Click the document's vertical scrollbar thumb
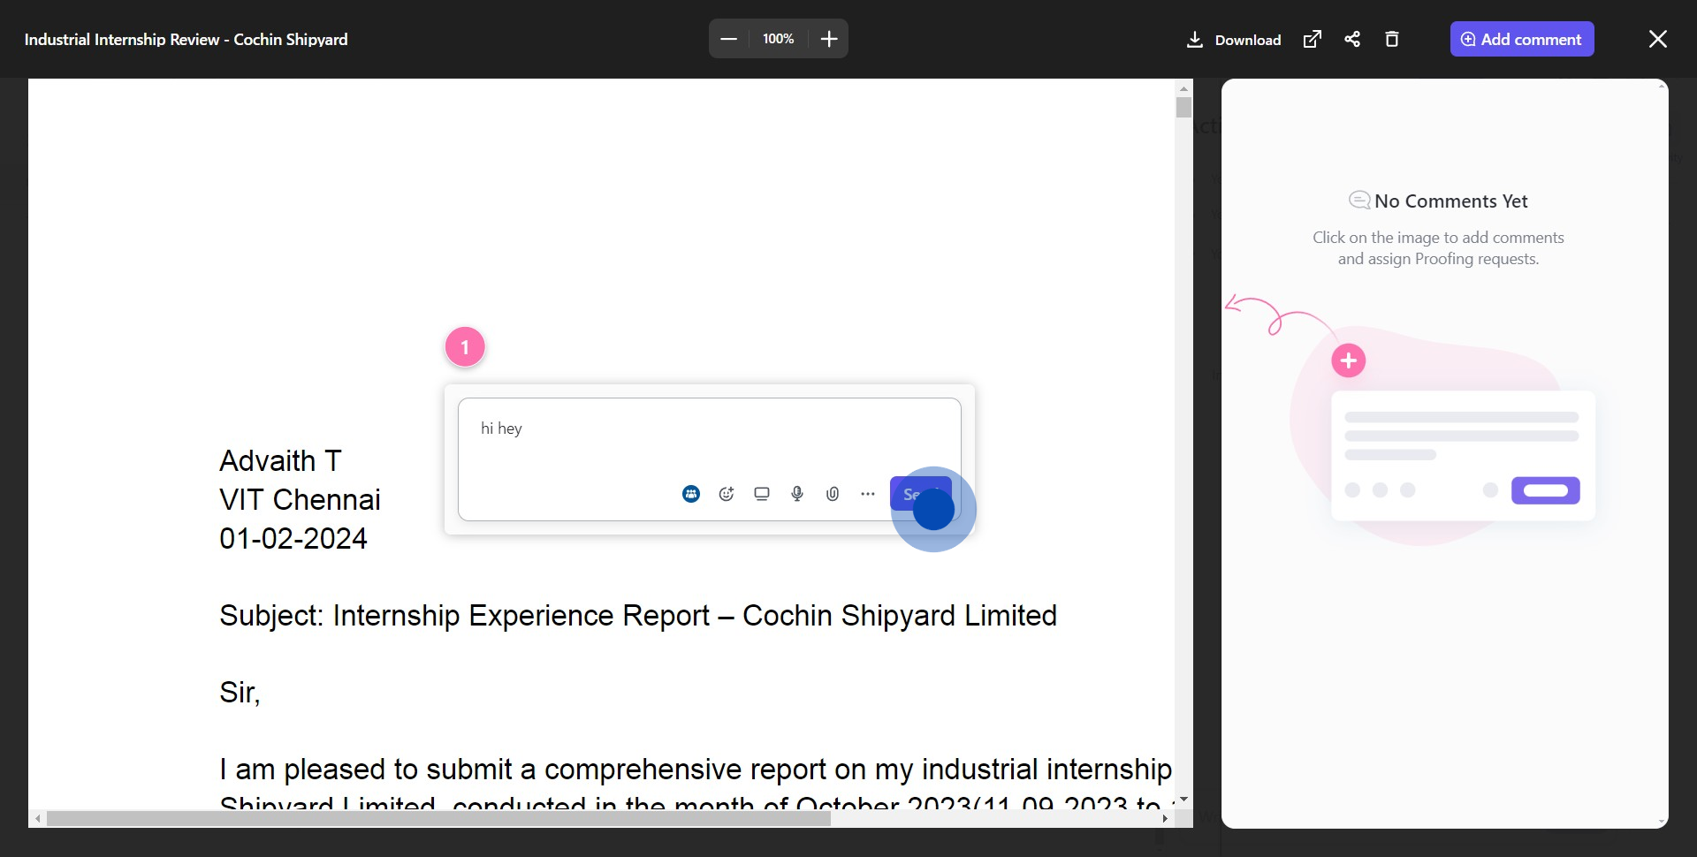Viewport: 1697px width, 857px height. coord(1183,107)
